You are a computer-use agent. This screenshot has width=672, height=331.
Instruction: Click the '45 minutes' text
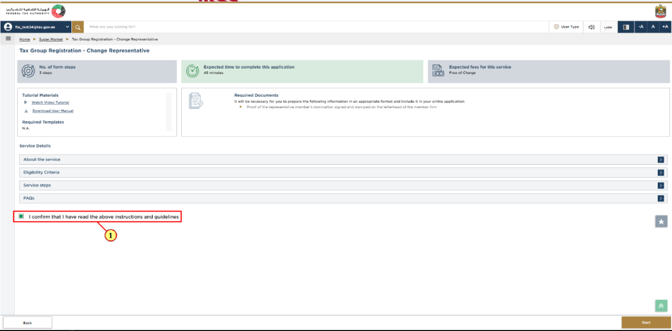click(x=213, y=73)
